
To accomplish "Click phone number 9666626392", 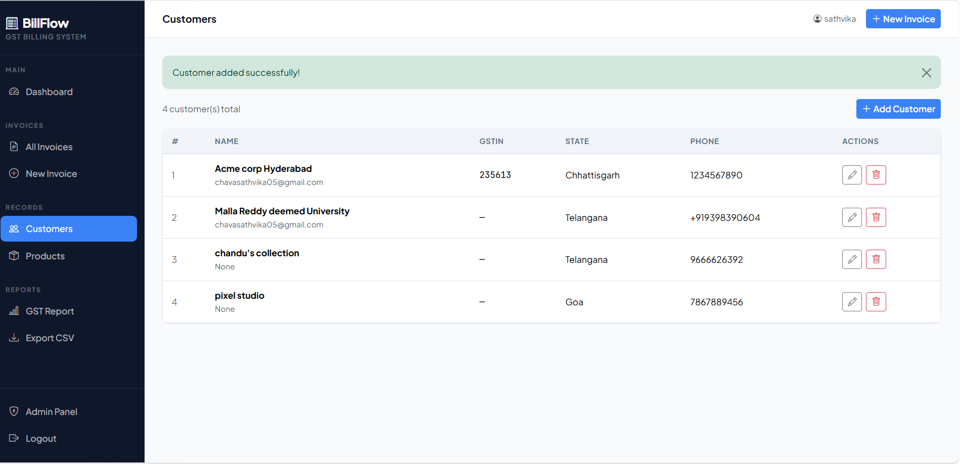I will point(717,260).
